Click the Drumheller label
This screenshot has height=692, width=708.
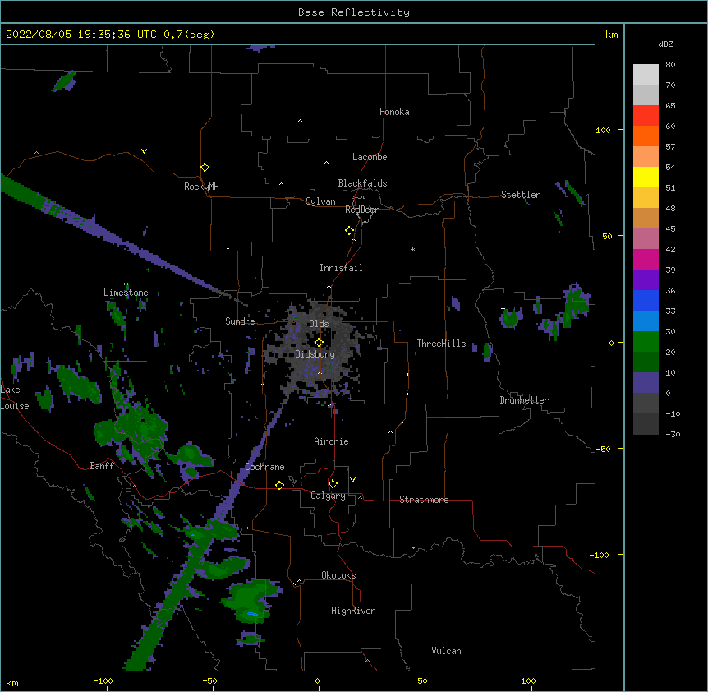(524, 400)
